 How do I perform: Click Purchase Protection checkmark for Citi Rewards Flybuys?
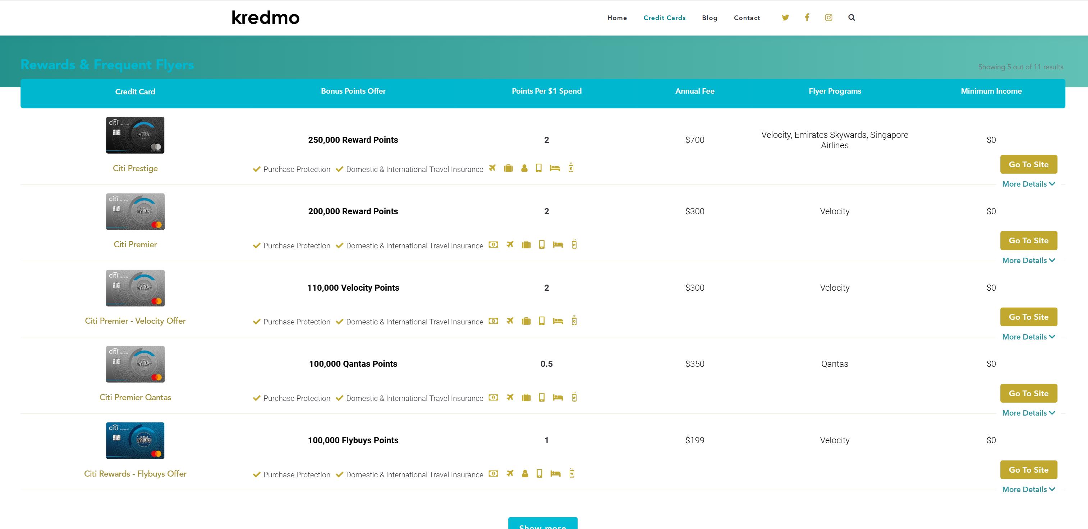point(256,474)
